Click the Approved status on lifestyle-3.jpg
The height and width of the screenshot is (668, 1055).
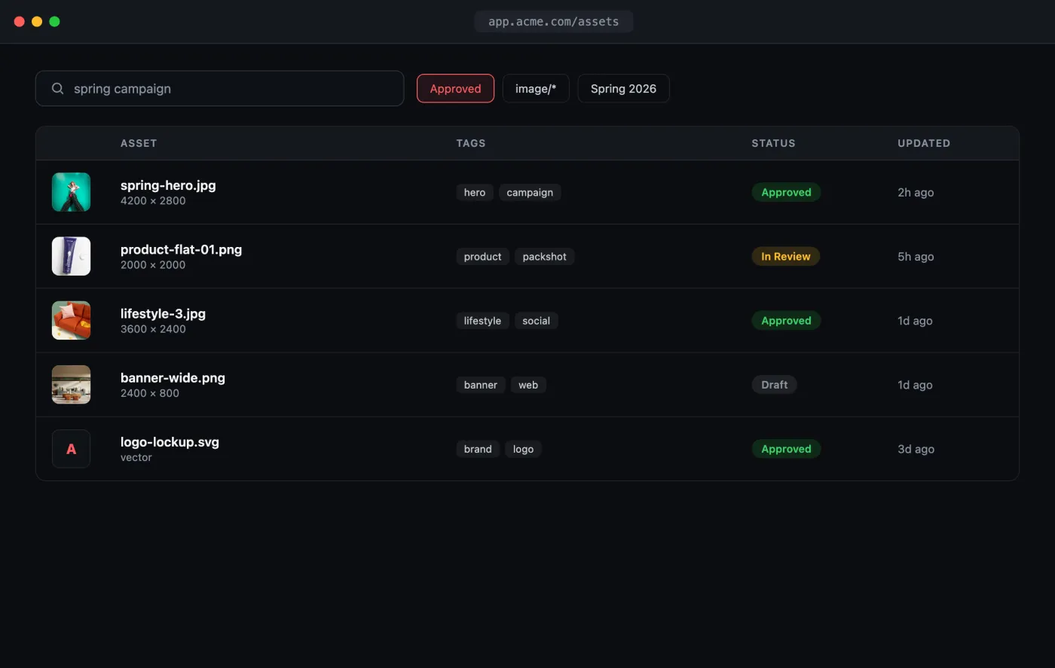[x=786, y=320]
